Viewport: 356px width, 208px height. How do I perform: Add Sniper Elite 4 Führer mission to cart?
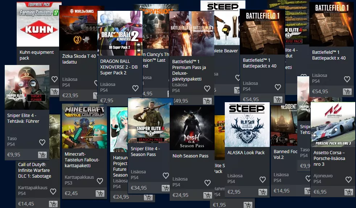[x=42, y=155]
